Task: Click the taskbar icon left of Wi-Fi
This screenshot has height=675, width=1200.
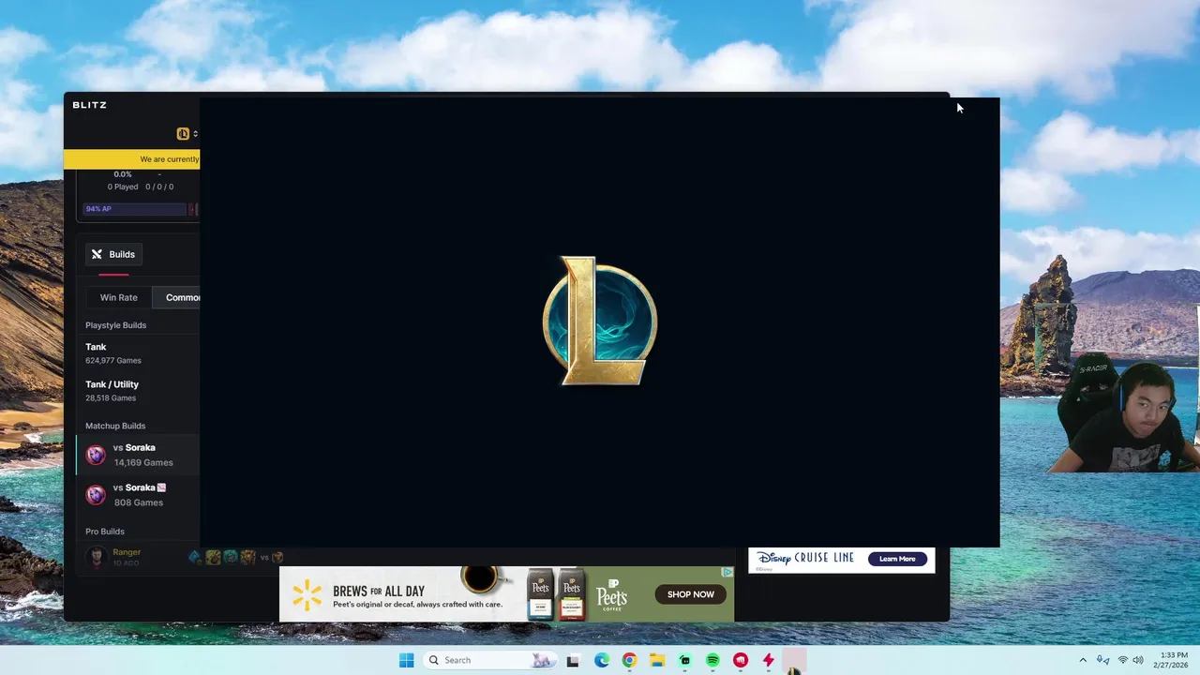Action: 1103,660
